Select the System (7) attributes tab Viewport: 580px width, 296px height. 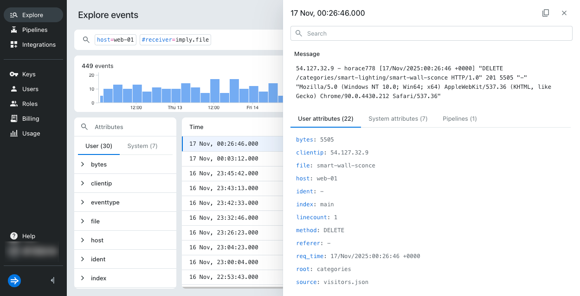pyautogui.click(x=142, y=146)
